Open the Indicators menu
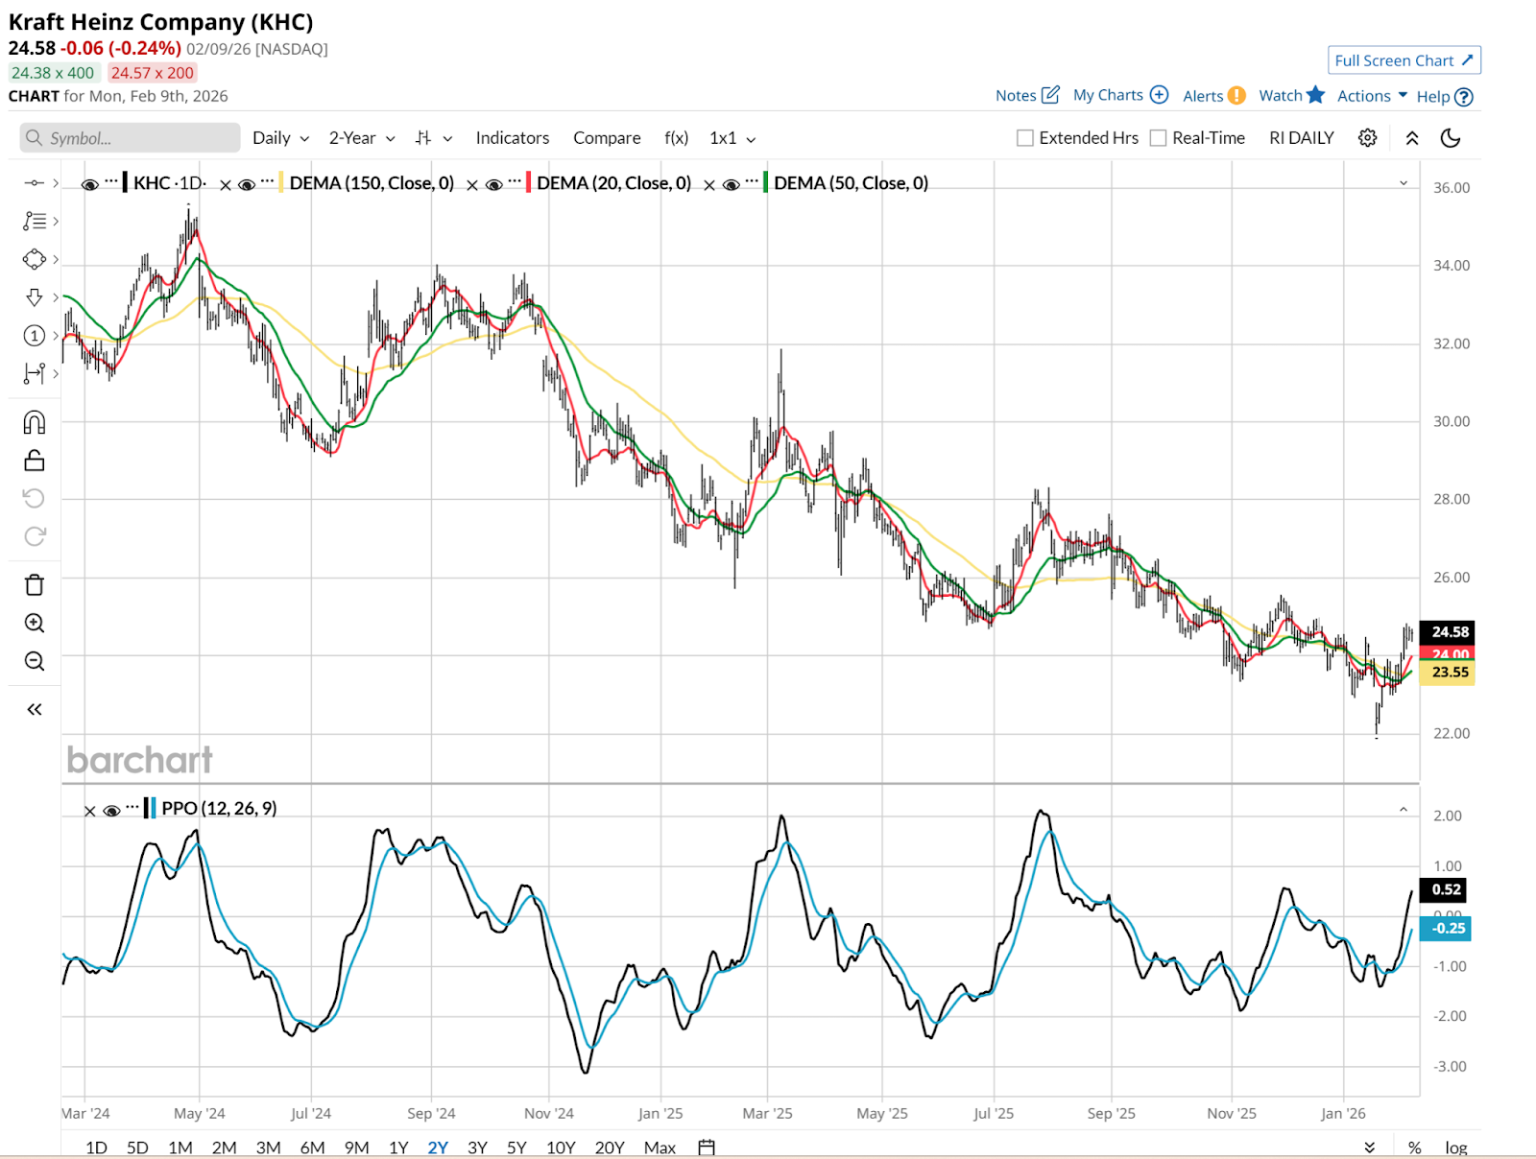 513,138
